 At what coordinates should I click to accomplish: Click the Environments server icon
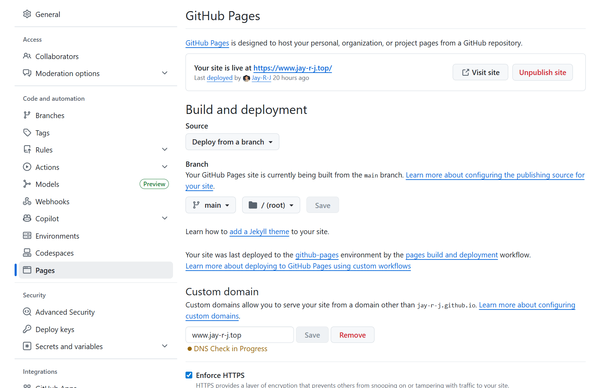click(27, 236)
